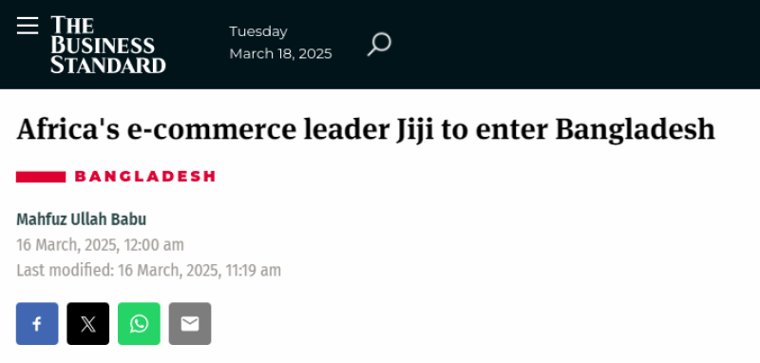760x363 pixels.
Task: Go home via The Business Standard logo
Action: (x=108, y=45)
